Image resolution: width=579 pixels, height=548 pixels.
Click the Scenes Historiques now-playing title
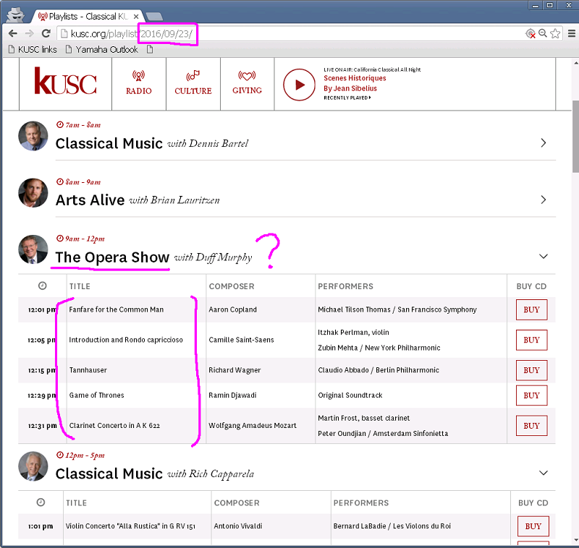(355, 78)
